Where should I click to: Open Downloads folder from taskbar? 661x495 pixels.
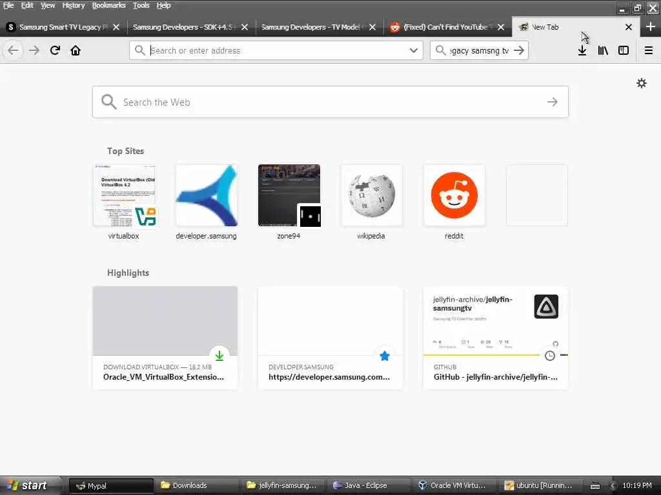pyautogui.click(x=196, y=486)
